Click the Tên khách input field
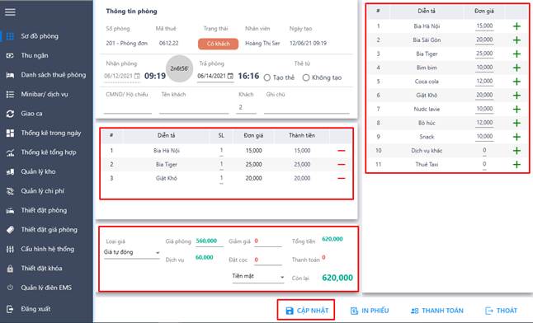Image resolution: width=533 pixels, height=323 pixels. pyautogui.click(x=194, y=107)
